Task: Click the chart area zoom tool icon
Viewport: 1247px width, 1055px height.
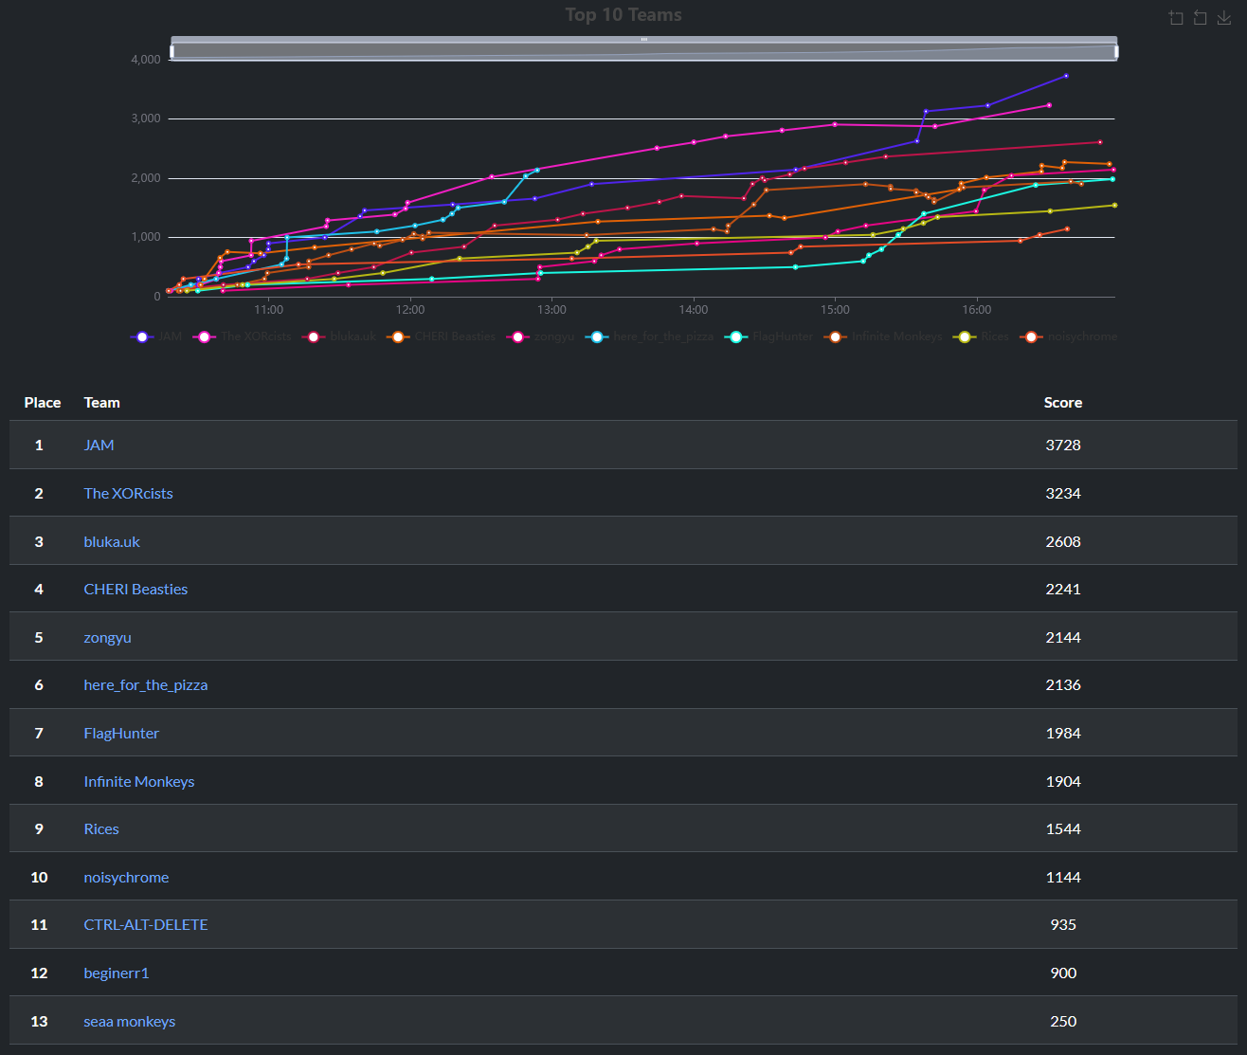Action: 1176,18
